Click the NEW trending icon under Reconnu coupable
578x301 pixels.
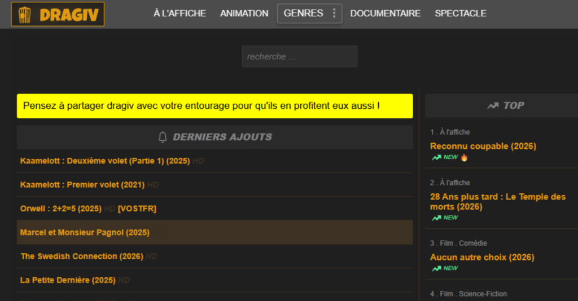(x=436, y=158)
